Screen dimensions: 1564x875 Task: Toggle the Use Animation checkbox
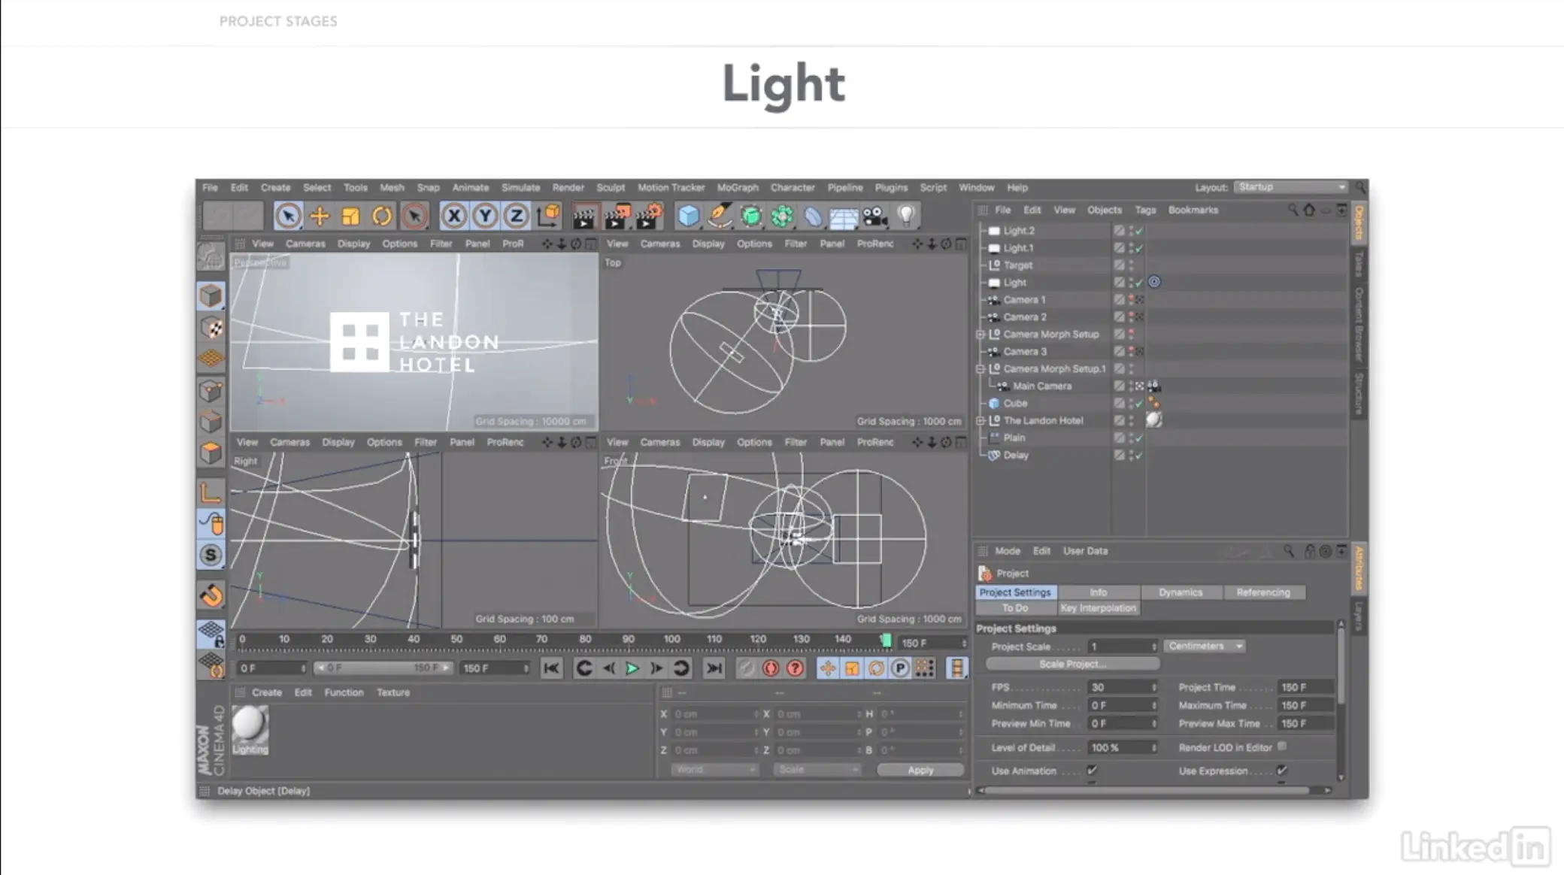(1092, 771)
